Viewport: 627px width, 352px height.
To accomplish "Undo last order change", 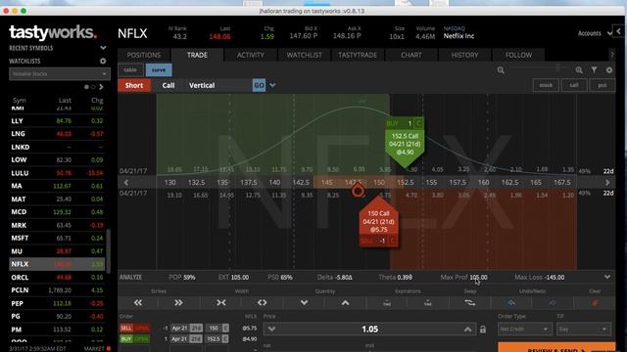I will point(511,303).
